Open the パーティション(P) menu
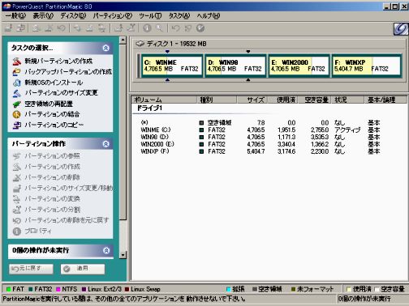The width and height of the screenshot is (409, 306). (x=113, y=15)
